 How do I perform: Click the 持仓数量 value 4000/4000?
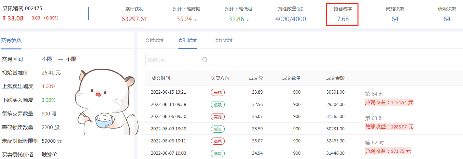click(x=291, y=19)
